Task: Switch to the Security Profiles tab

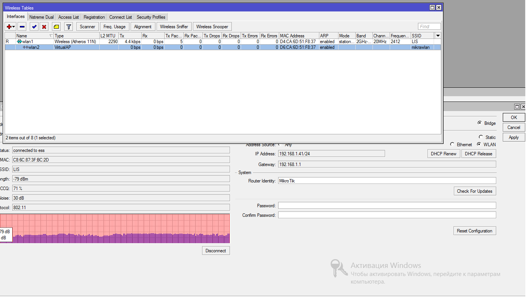Action: 151,17
